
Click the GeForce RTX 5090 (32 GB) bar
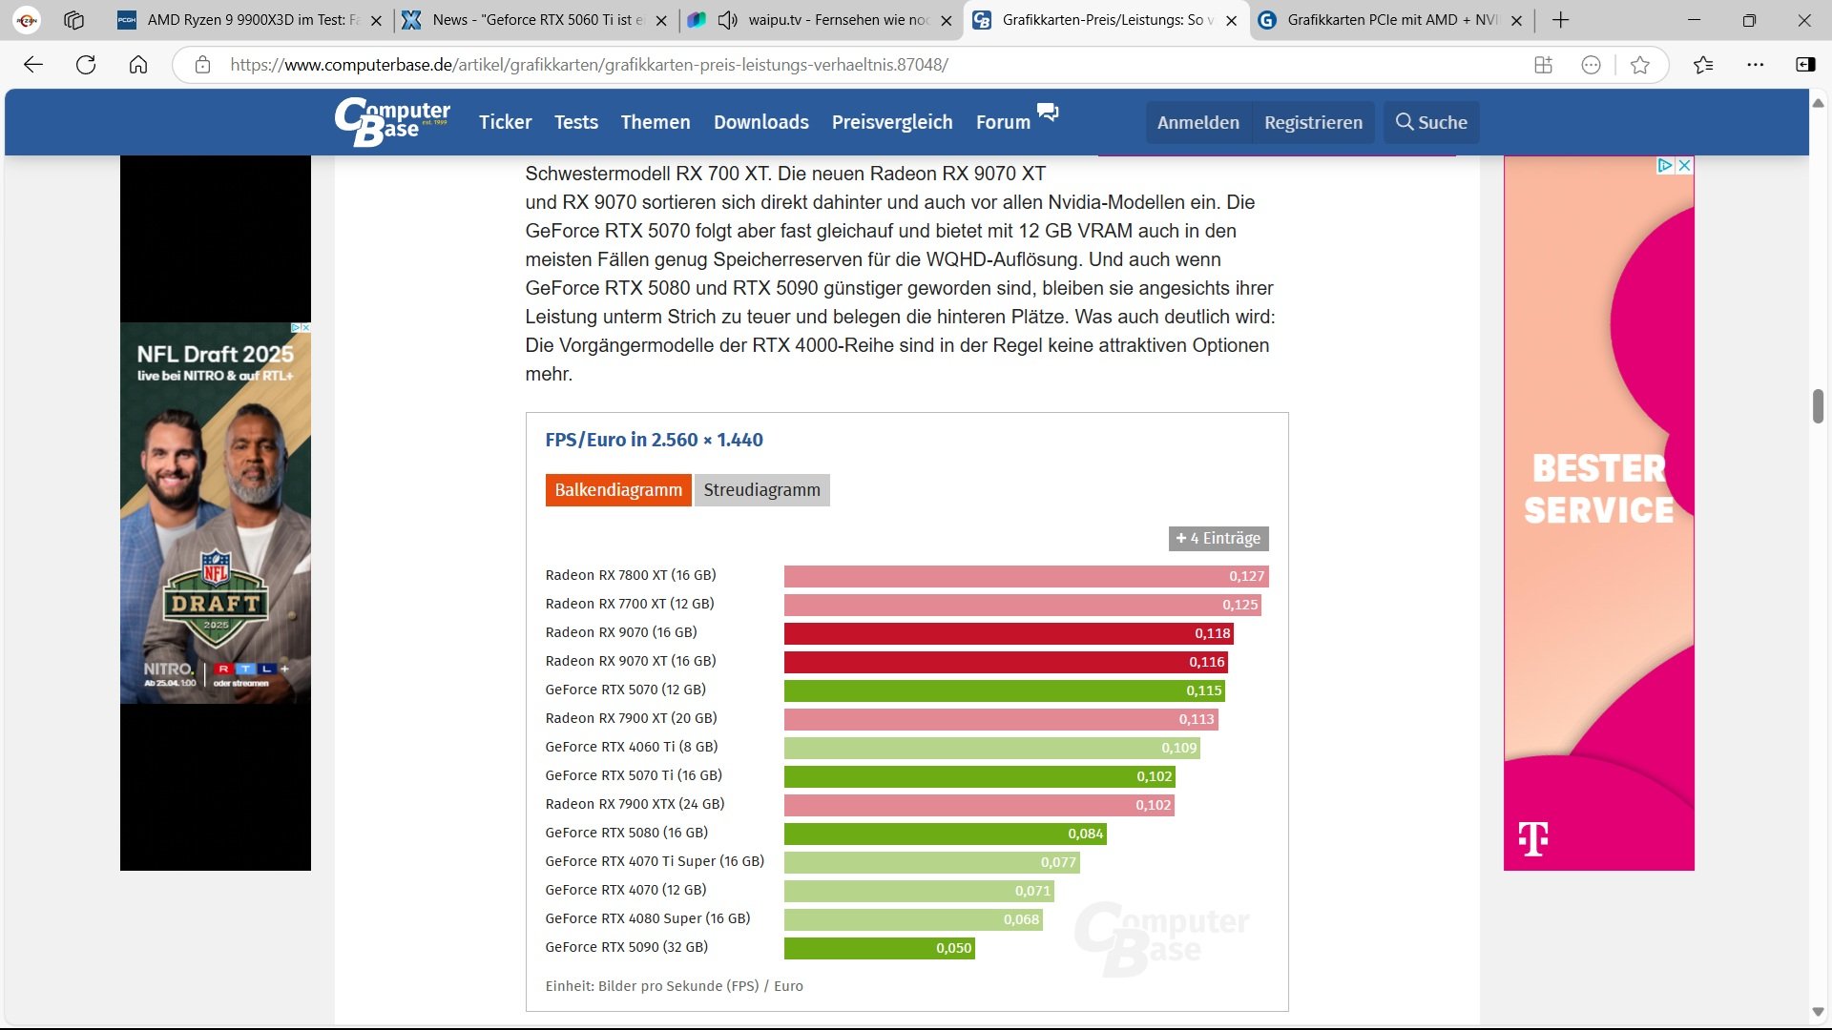pos(880,948)
